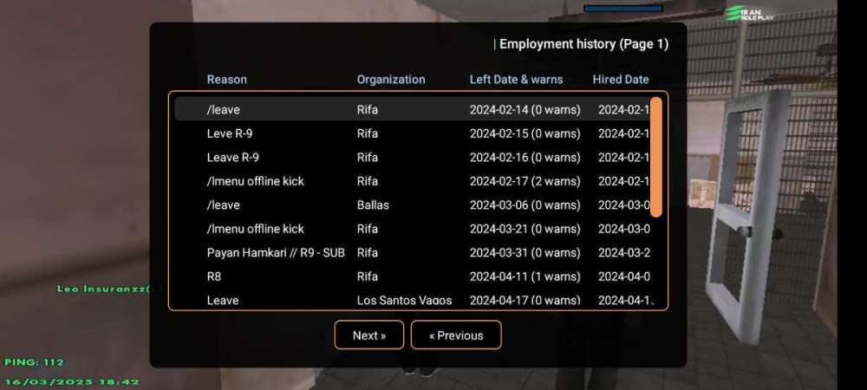The height and width of the screenshot is (390, 867).
Task: Select the Organization column header
Action: pyautogui.click(x=391, y=80)
